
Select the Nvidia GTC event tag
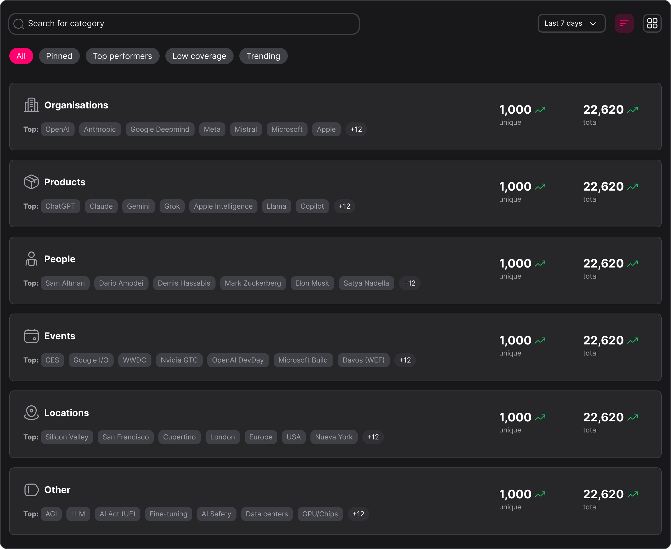click(179, 360)
